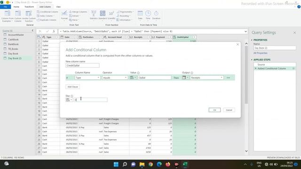Select AccountMaster query
Viewport: 301px width, 169px height.
[16, 35]
